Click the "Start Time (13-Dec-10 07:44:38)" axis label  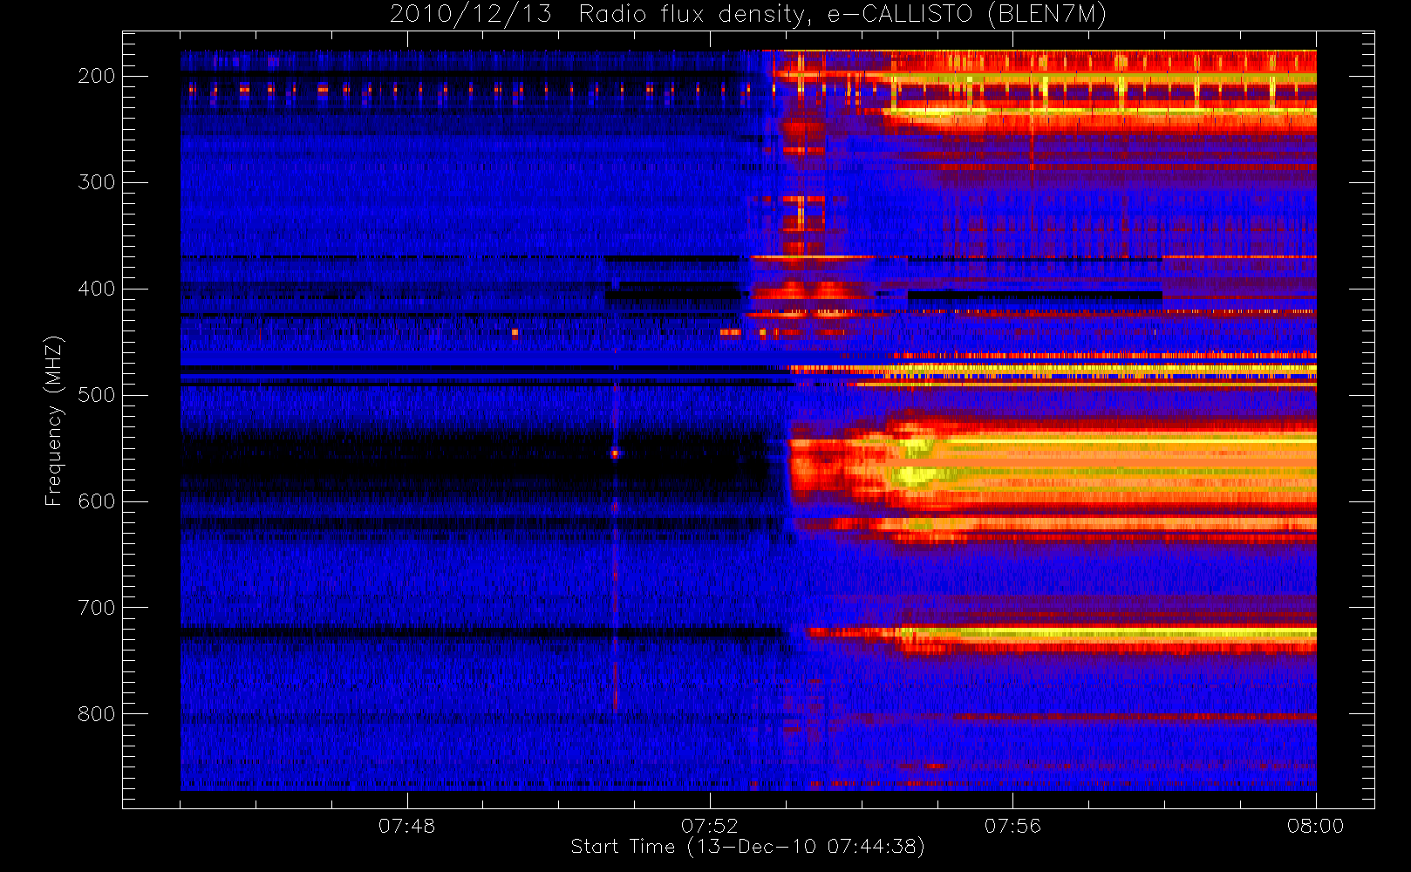747,847
